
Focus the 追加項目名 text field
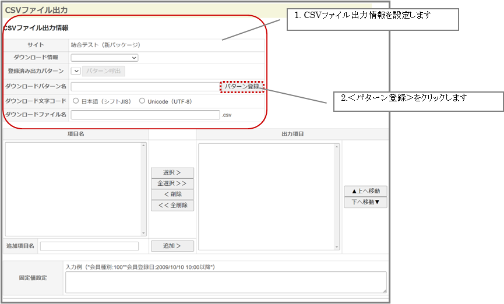tap(89, 246)
